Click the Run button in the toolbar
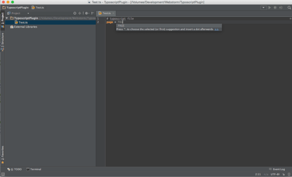 click(270, 8)
